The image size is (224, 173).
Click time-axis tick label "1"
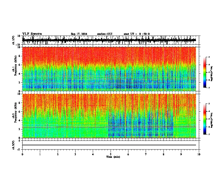(x=40, y=154)
